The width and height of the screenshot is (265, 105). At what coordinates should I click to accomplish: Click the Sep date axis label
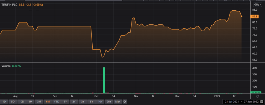(55, 96)
